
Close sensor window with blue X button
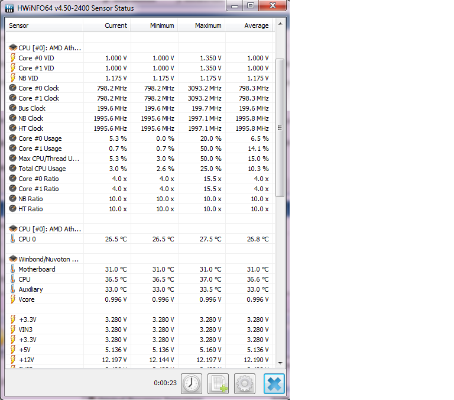(274, 383)
